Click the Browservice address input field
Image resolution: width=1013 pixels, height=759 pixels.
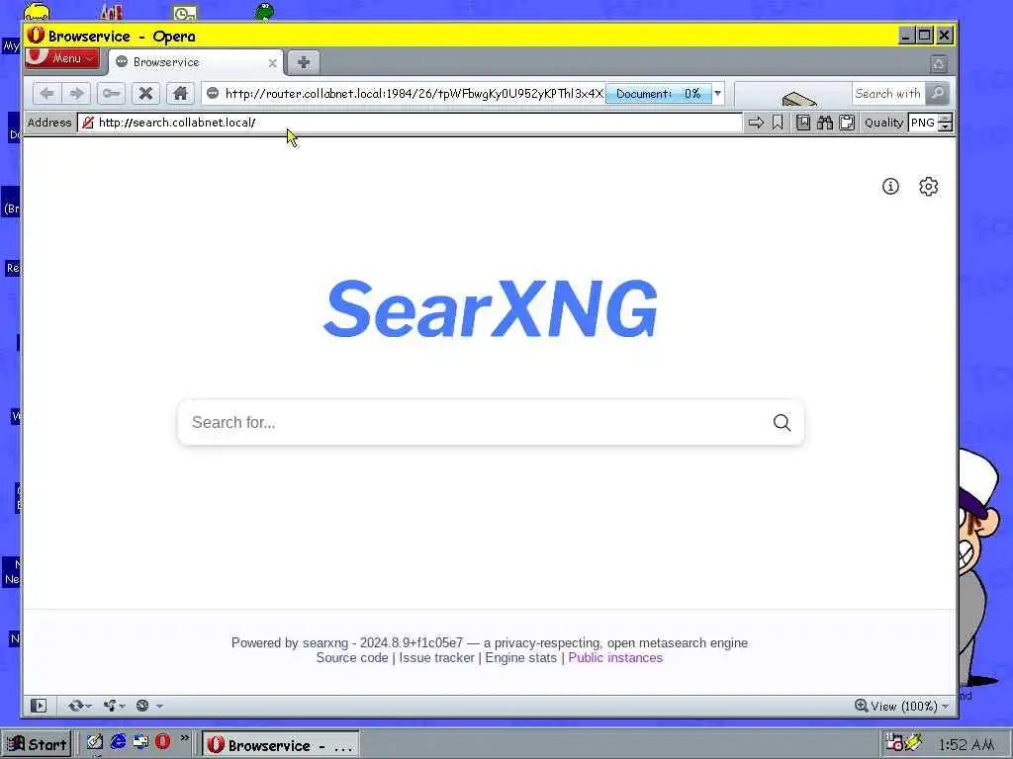[411, 123]
